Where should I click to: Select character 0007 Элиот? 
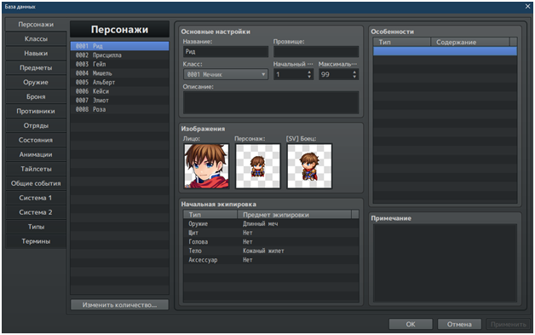point(119,101)
